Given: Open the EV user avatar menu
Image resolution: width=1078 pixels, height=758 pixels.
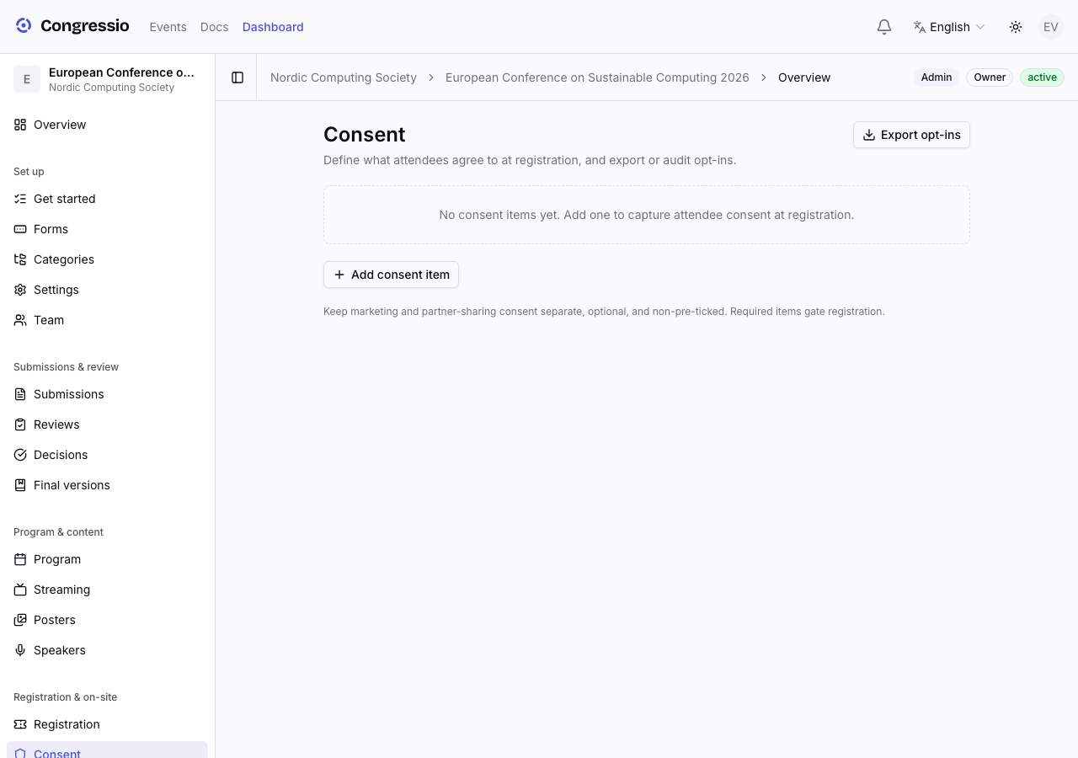Looking at the screenshot, I should 1051,27.
